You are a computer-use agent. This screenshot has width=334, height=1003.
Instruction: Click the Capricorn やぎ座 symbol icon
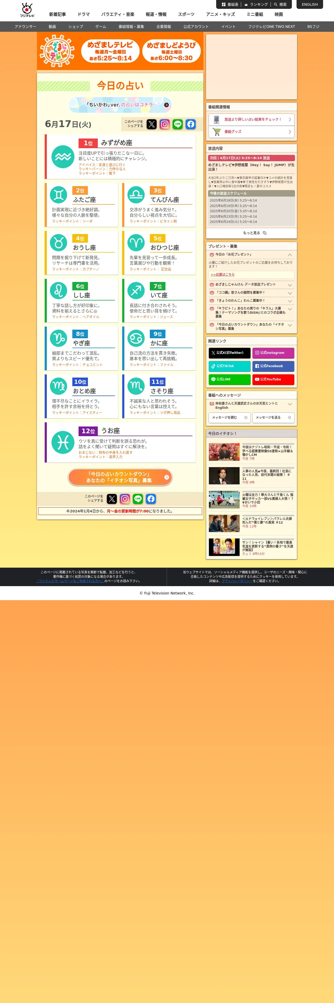(x=59, y=338)
